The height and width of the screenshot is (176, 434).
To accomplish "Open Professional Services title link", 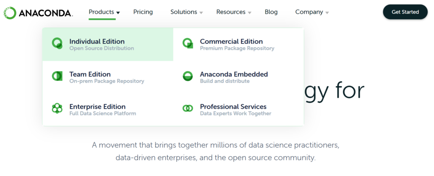I will tap(233, 107).
